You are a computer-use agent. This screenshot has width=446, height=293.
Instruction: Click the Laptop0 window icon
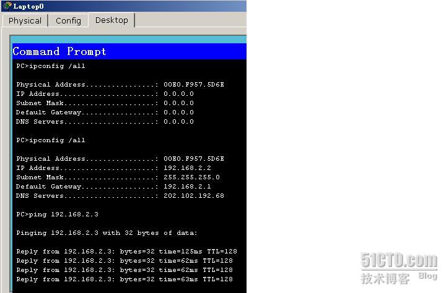[x=8, y=6]
